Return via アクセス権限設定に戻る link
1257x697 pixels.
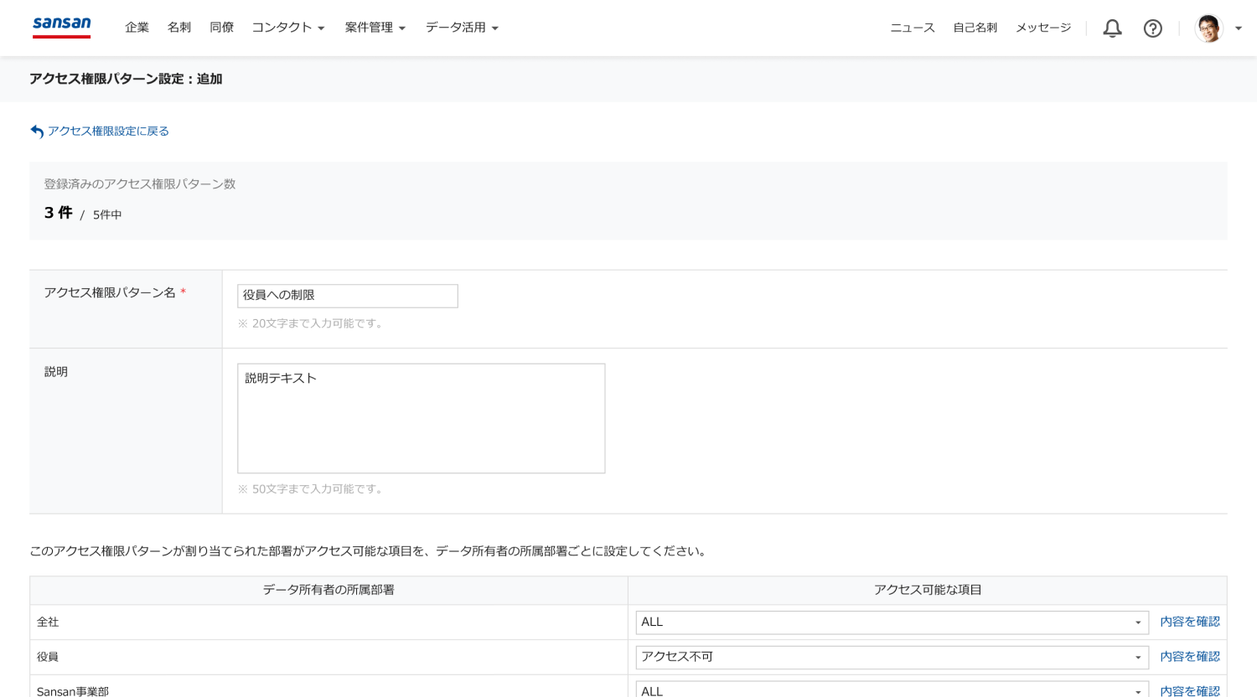click(x=107, y=131)
